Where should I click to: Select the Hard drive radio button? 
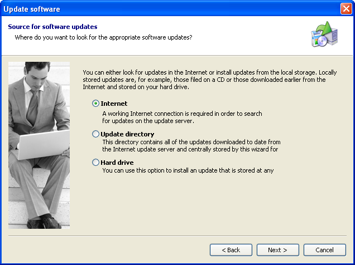click(x=95, y=163)
